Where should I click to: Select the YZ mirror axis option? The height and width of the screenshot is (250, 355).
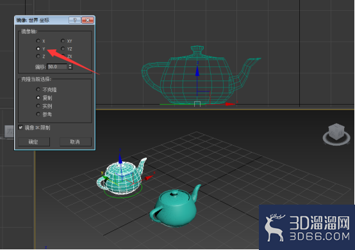(x=63, y=49)
